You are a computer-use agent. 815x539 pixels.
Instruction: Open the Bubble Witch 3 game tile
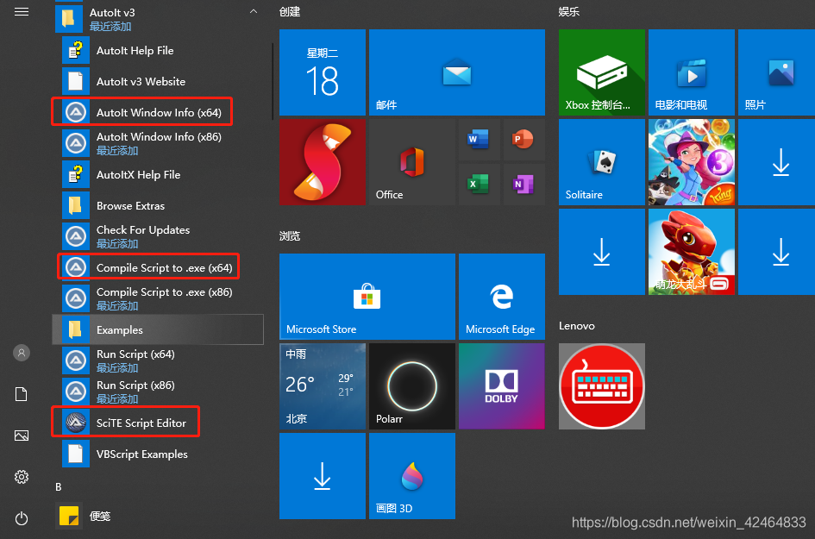(x=692, y=162)
